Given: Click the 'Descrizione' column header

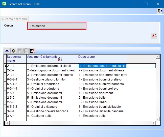Looking at the screenshot, I should pyautogui.click(x=102, y=57).
